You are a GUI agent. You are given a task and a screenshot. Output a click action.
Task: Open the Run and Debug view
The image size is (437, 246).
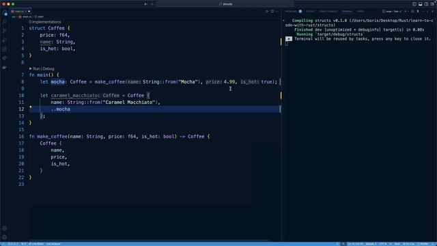[x=5, y=40]
